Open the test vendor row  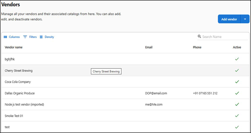(126, 127)
